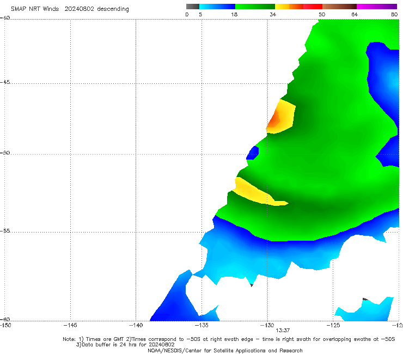Click the longitude axis label '-130'
The width and height of the screenshot is (403, 354).
(x=267, y=325)
